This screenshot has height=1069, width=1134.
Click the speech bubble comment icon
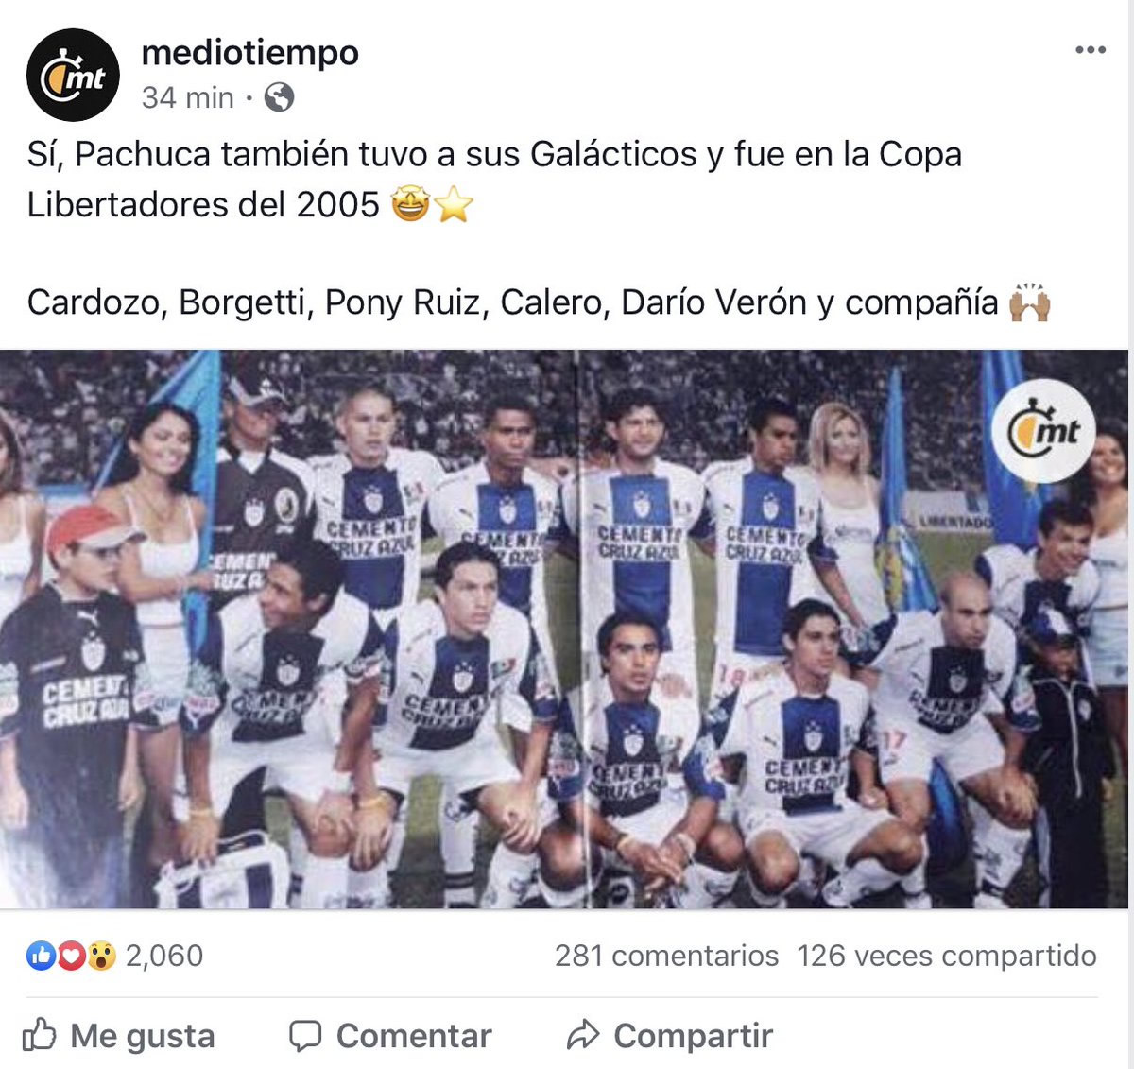305,1036
